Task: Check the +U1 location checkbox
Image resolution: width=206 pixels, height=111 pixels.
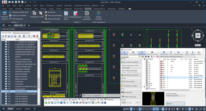Action: tap(147, 78)
